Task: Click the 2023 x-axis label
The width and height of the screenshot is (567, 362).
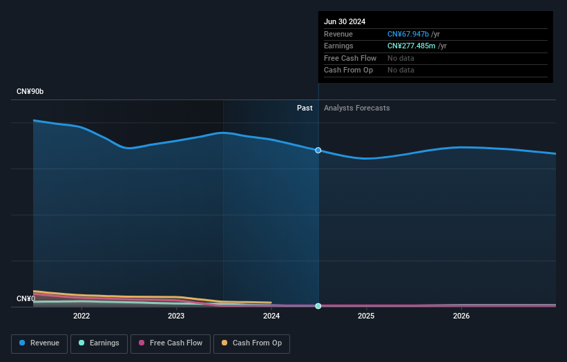Action: pos(176,316)
